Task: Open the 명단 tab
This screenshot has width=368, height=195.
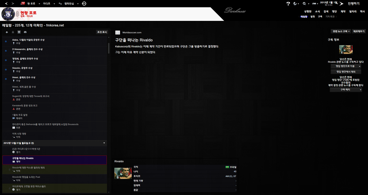Action: [334, 11]
